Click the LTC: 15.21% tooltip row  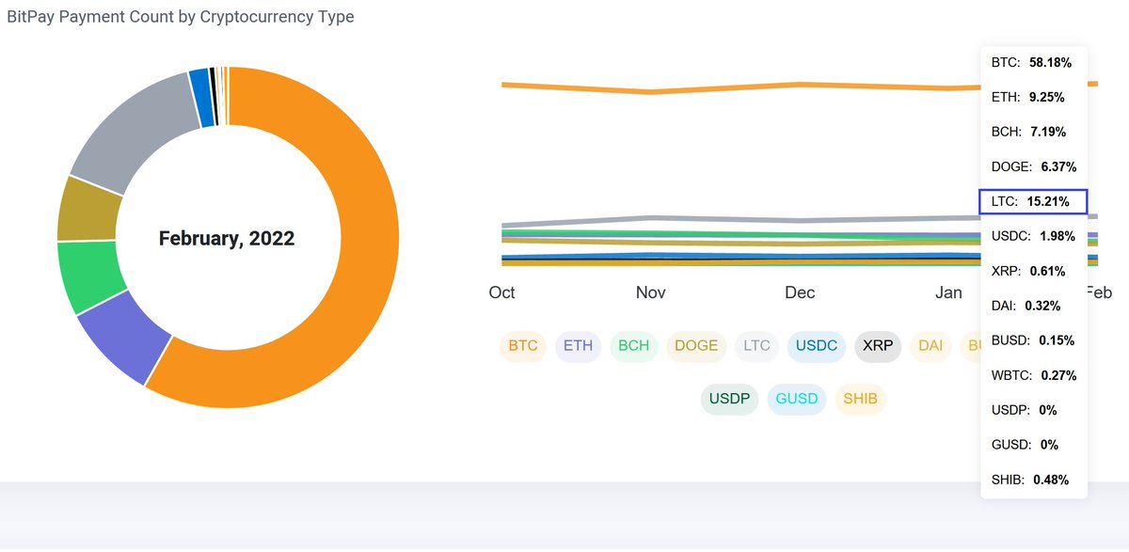point(1034,201)
